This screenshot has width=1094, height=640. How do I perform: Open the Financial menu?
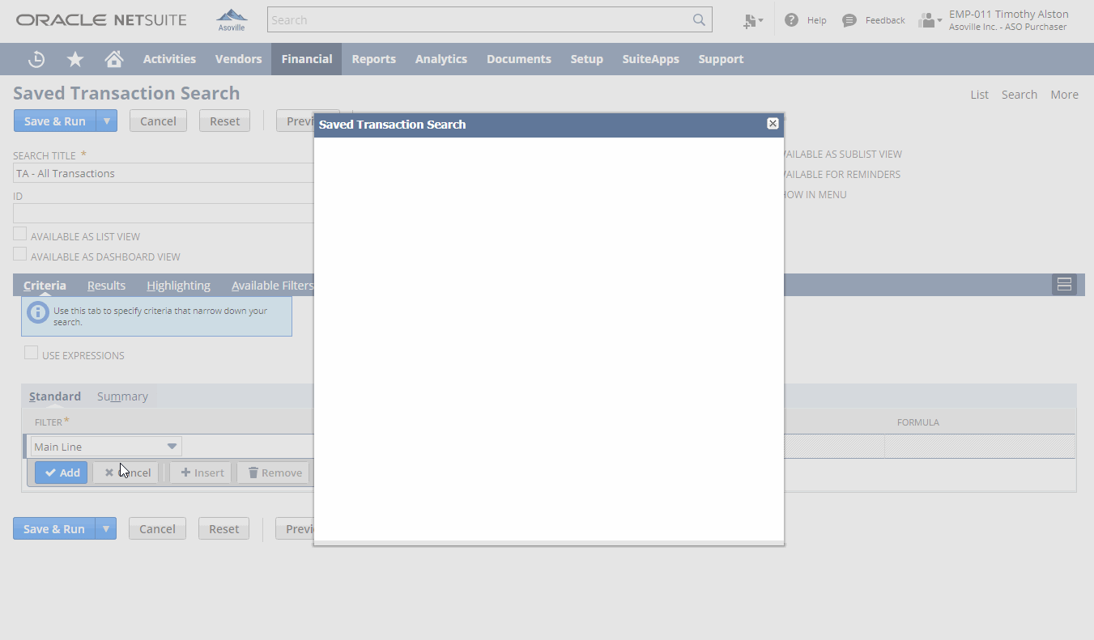click(x=307, y=59)
